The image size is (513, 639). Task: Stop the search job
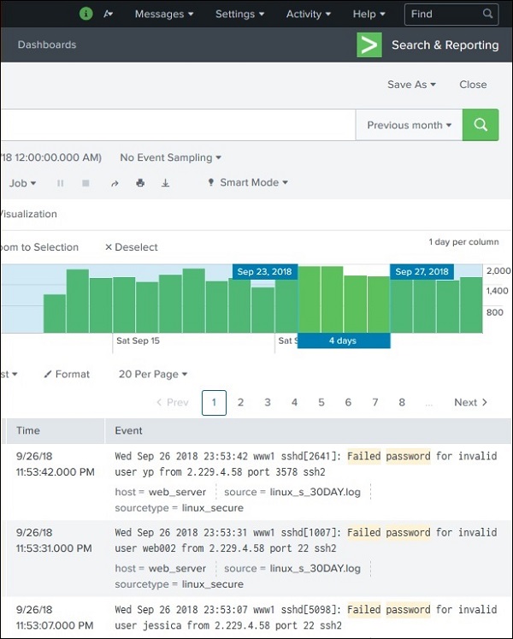click(x=85, y=183)
